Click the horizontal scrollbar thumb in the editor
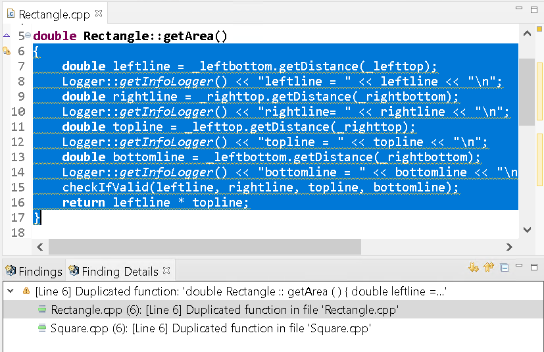The height and width of the screenshot is (352, 544). click(205, 247)
